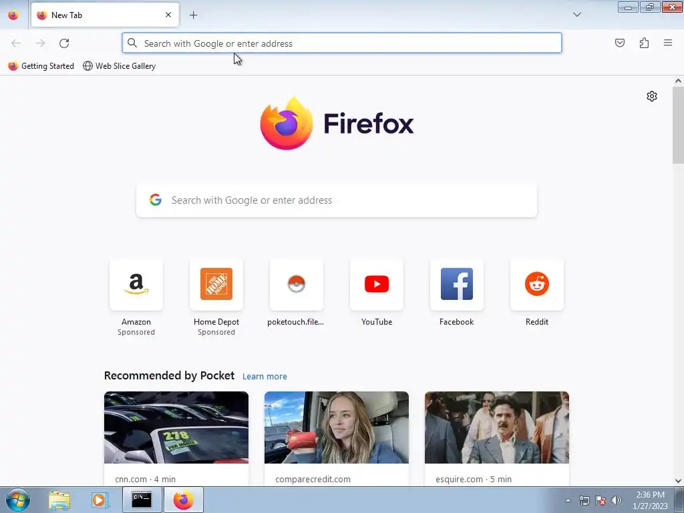The height and width of the screenshot is (513, 684).
Task: Click Learn more next to Pocket heading
Action: click(x=265, y=377)
